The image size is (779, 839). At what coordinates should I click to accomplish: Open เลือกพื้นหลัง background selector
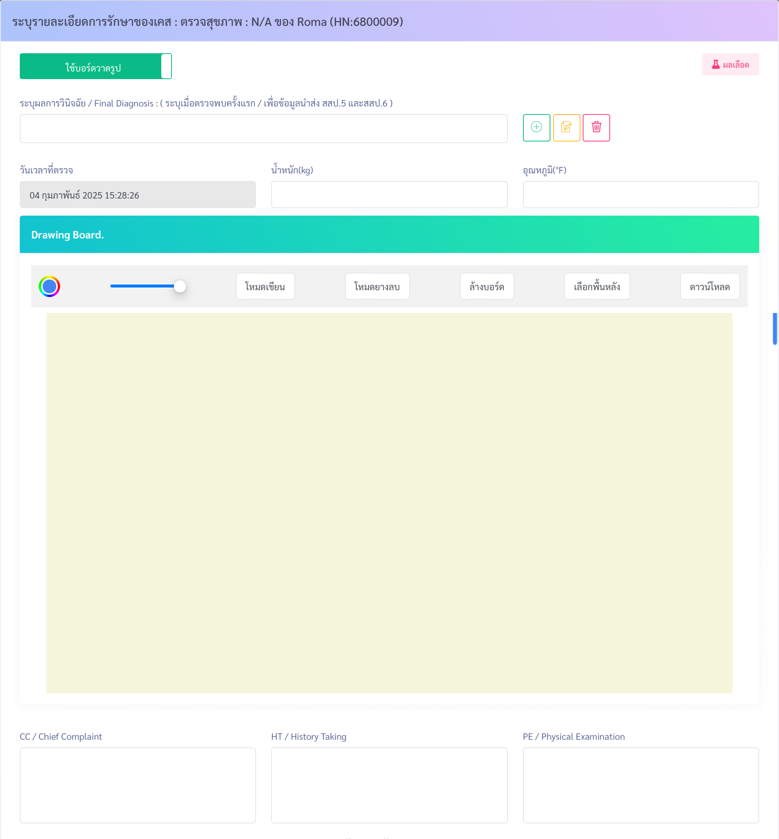coord(596,286)
